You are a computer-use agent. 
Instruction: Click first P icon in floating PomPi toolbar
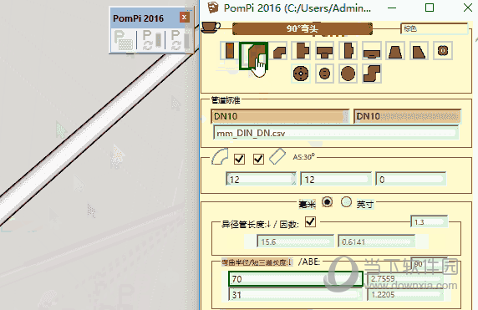coord(123,40)
